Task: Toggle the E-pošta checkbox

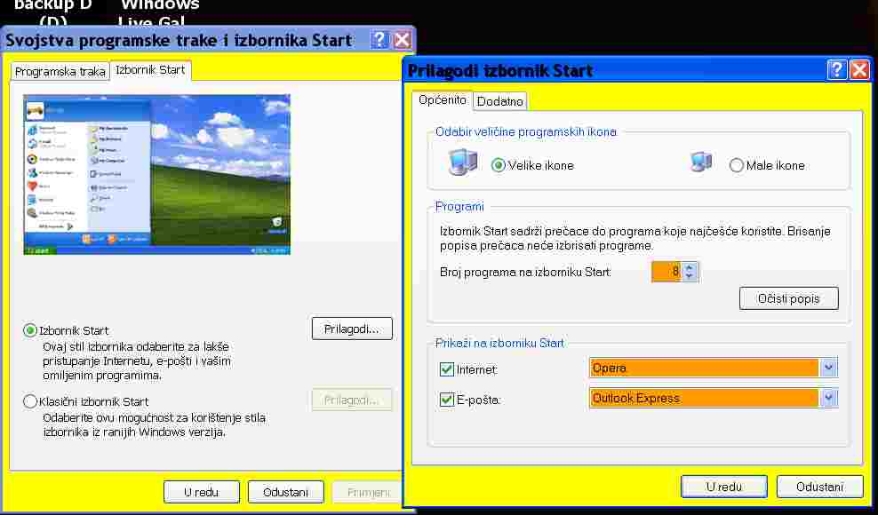Action: (x=446, y=400)
